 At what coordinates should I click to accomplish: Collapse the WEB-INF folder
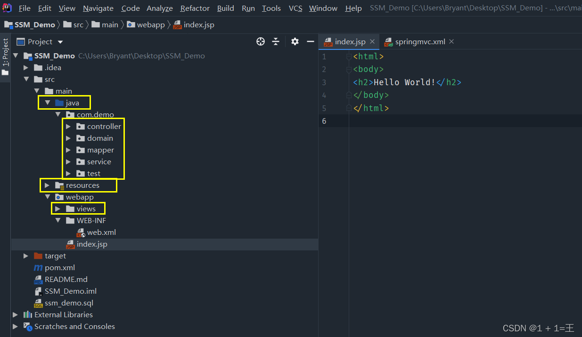click(x=57, y=221)
